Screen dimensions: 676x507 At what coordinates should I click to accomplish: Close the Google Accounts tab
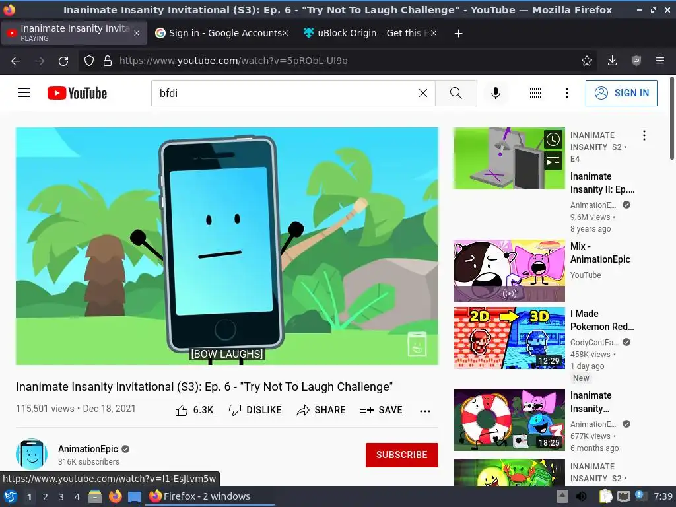point(285,33)
